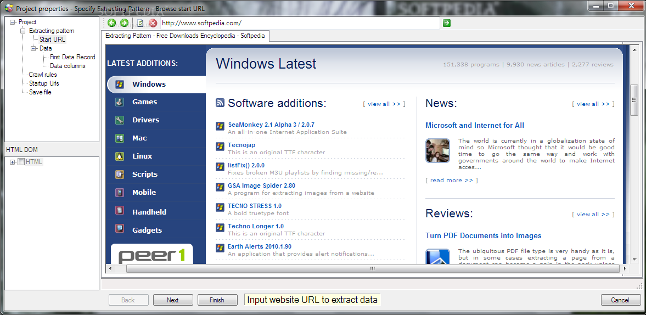Click the red Stop loading icon
Image resolution: width=646 pixels, height=315 pixels.
coord(153,23)
